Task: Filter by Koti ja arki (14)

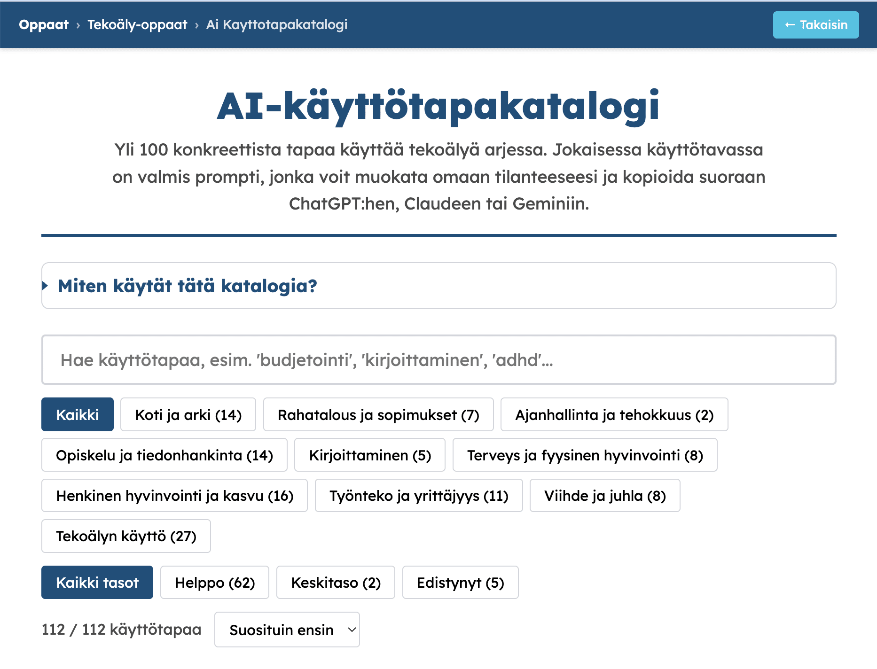Action: coord(188,415)
